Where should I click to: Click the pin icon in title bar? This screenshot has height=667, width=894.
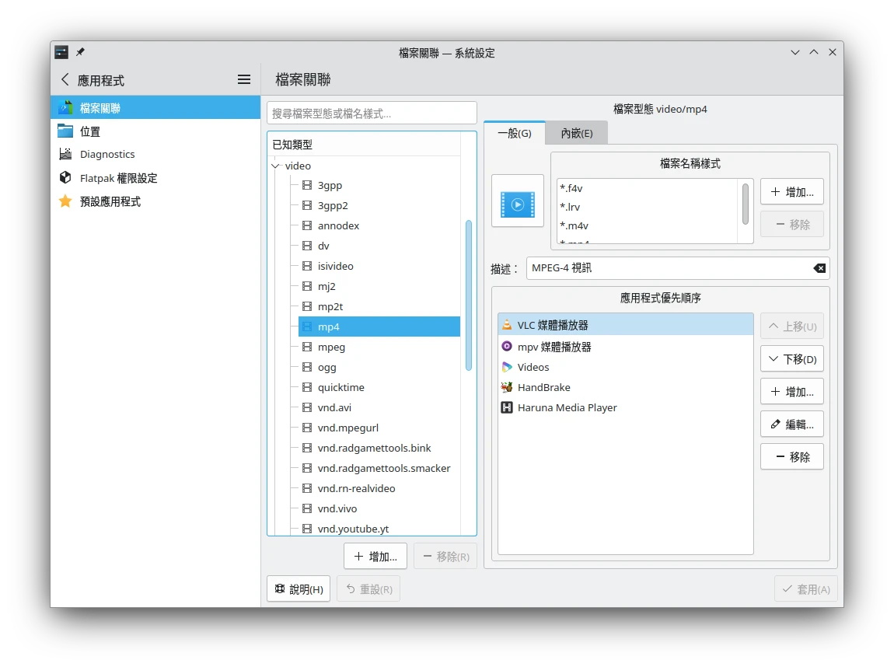pyautogui.click(x=80, y=52)
